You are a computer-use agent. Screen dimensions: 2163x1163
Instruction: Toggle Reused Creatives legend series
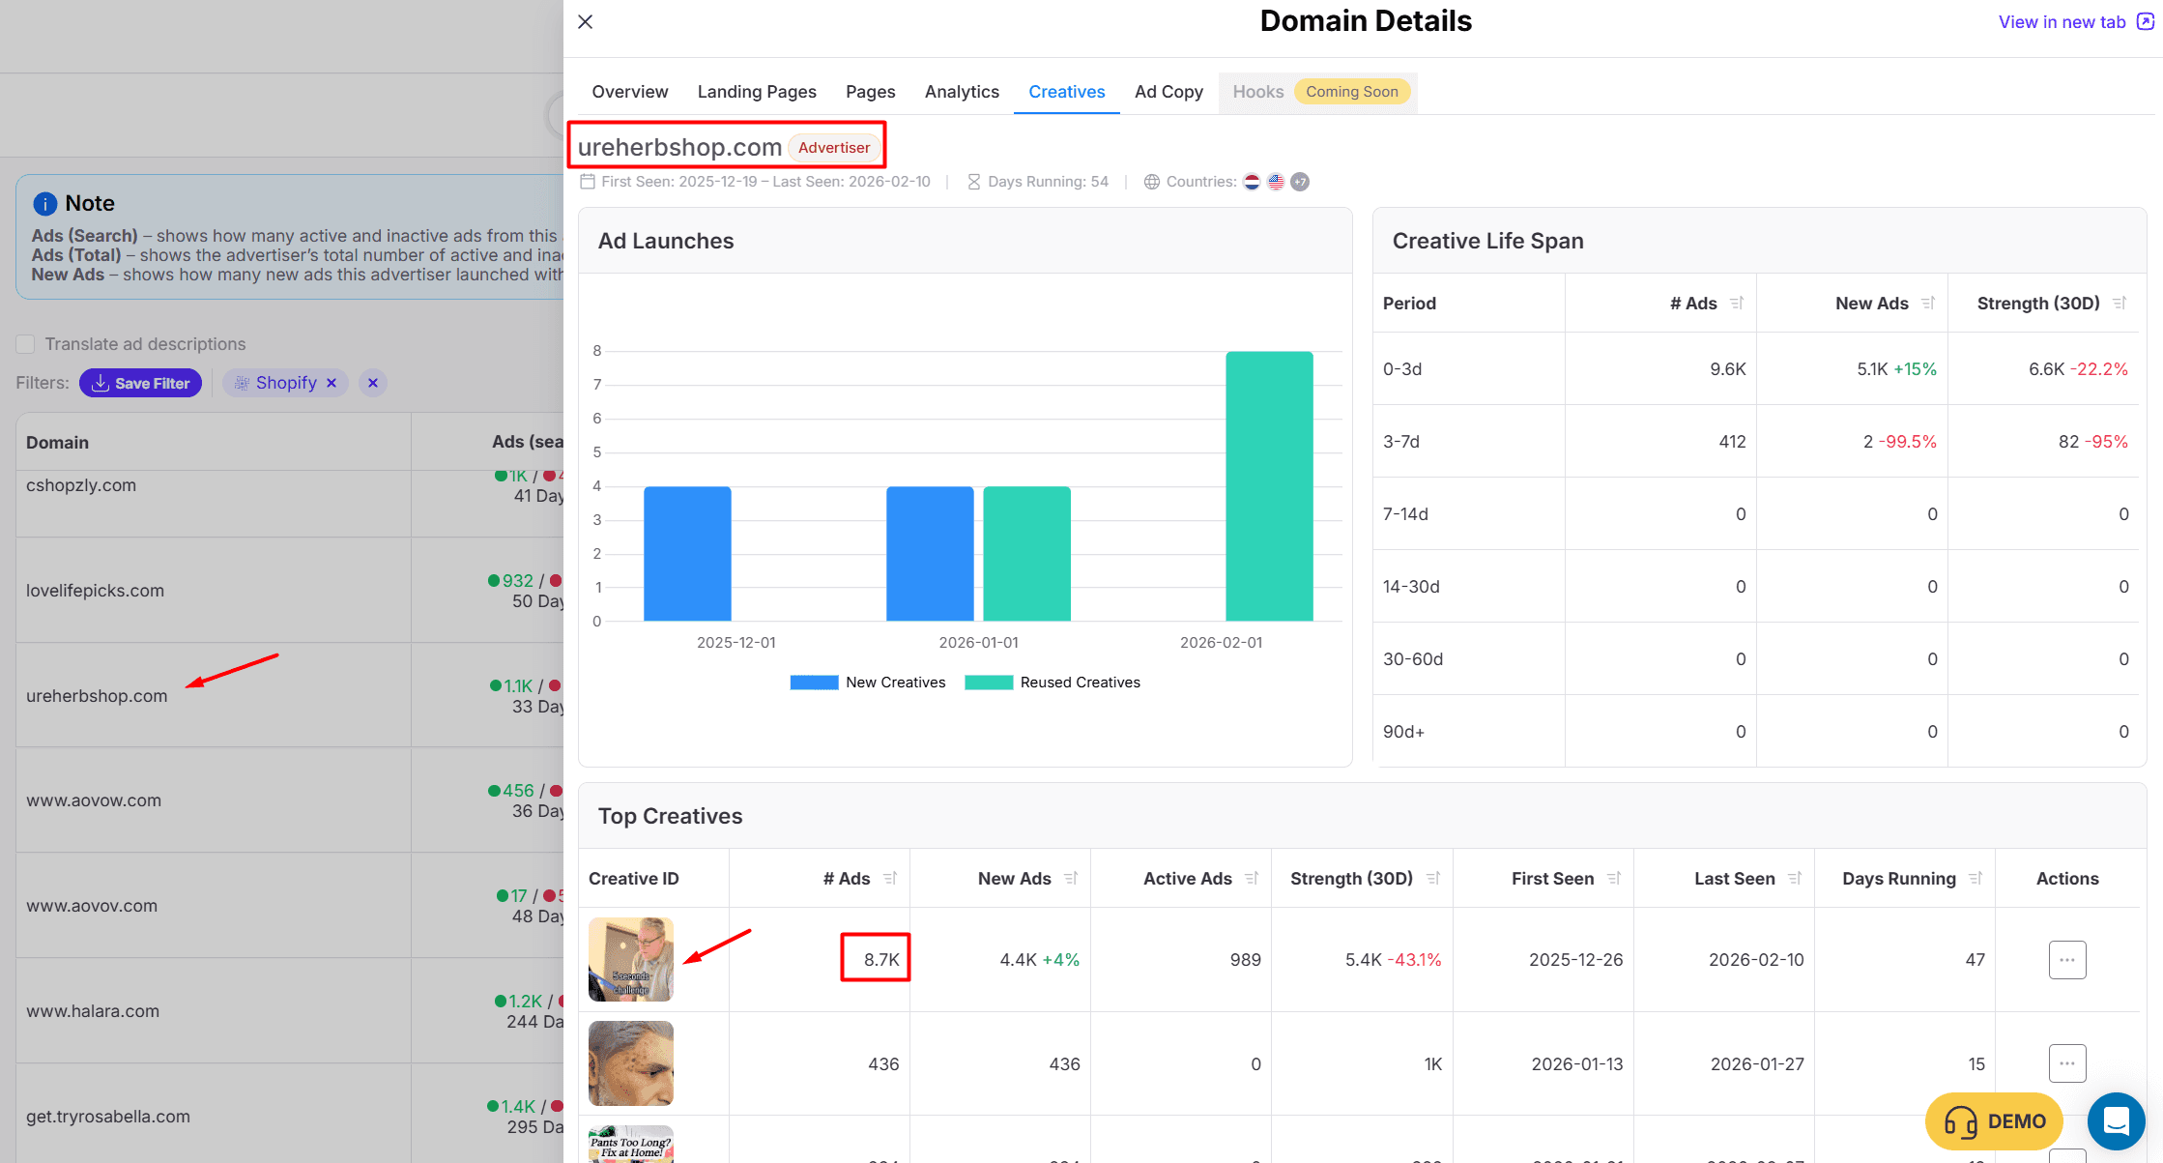click(1052, 683)
